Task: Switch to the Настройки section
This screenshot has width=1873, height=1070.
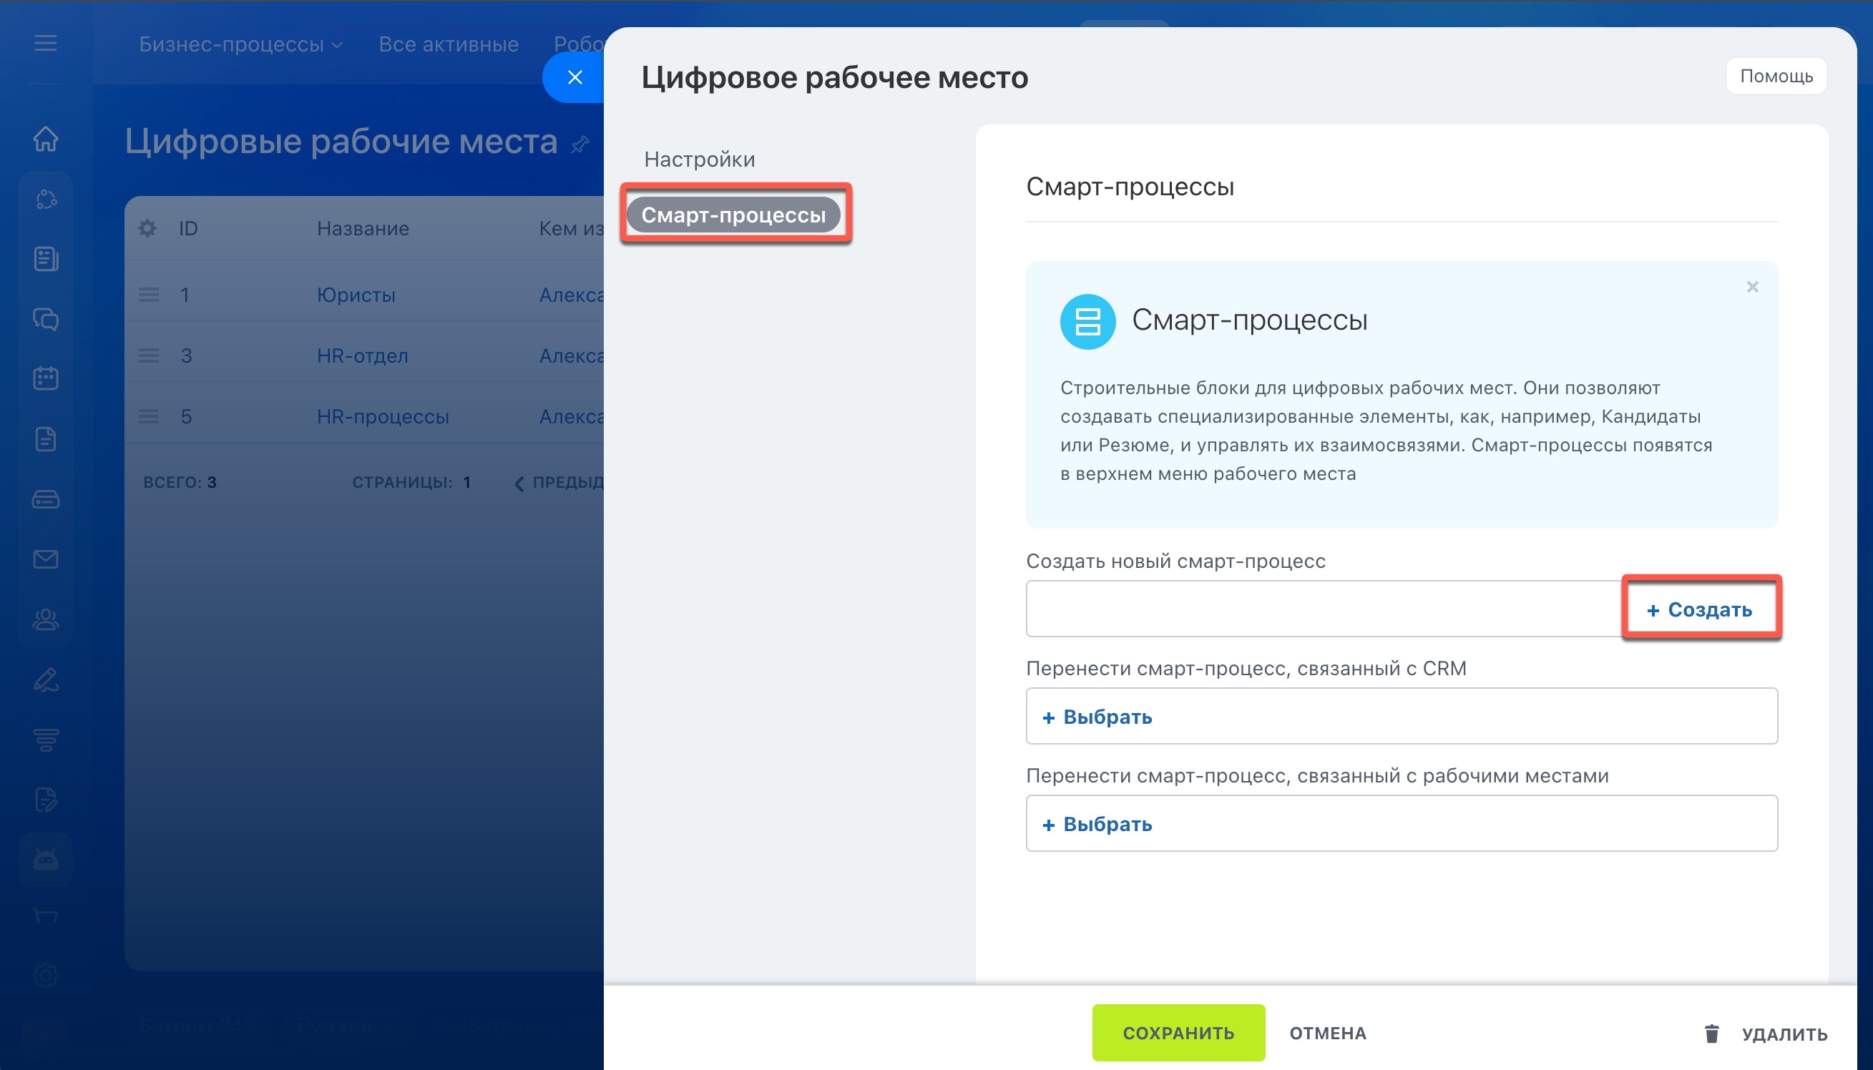Action: tap(699, 159)
